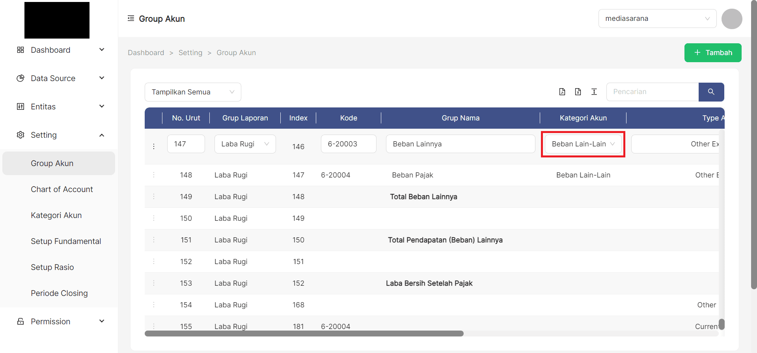The image size is (757, 353).
Task: Go to Periode Closing menu item
Action: (59, 293)
